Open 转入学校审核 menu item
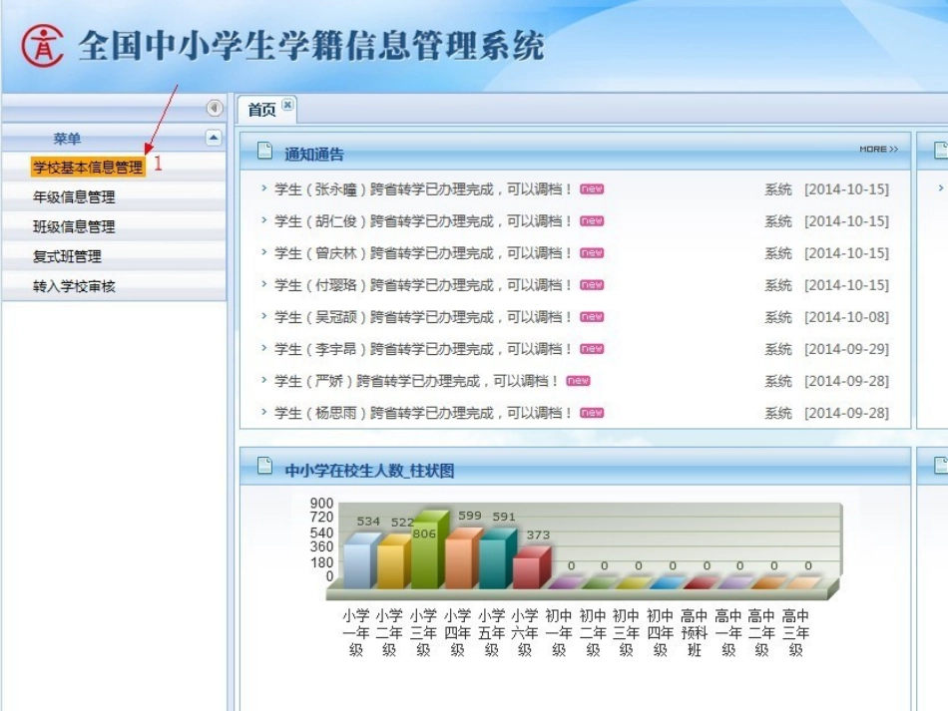Screen dimensions: 948x711 point(74,286)
